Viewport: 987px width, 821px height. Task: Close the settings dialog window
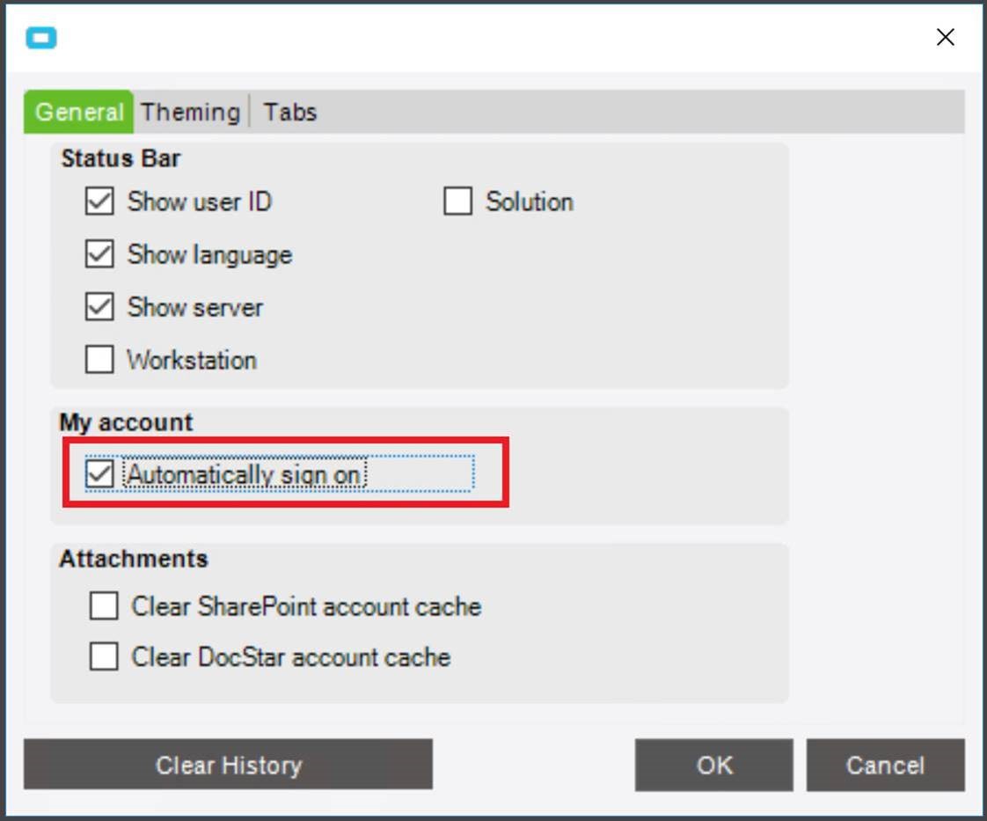pyautogui.click(x=945, y=37)
